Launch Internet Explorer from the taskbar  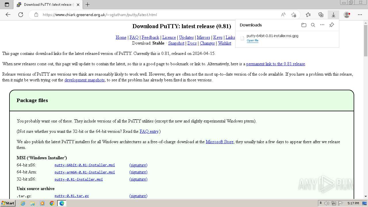pyautogui.click(x=23, y=203)
